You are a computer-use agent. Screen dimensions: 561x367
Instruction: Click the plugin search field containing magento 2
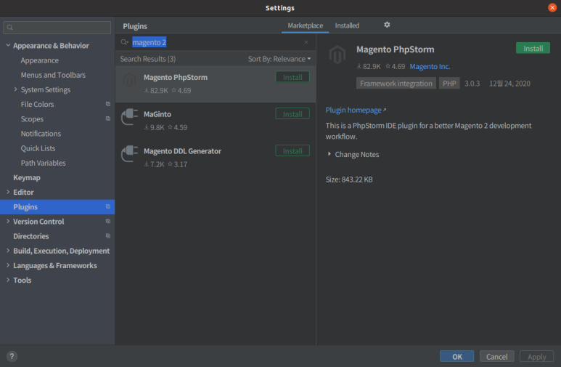coord(215,42)
